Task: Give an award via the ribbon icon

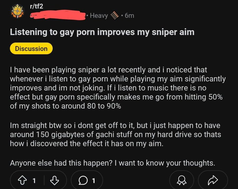Action: tap(182, 181)
